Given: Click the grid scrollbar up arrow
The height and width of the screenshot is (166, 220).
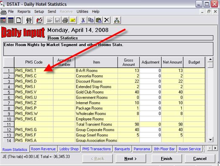Looking at the screenshot, I should [210, 60].
